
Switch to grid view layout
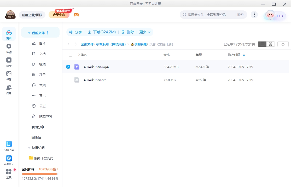click(x=271, y=44)
